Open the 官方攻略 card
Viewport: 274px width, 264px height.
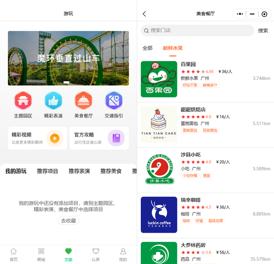tap(99, 138)
